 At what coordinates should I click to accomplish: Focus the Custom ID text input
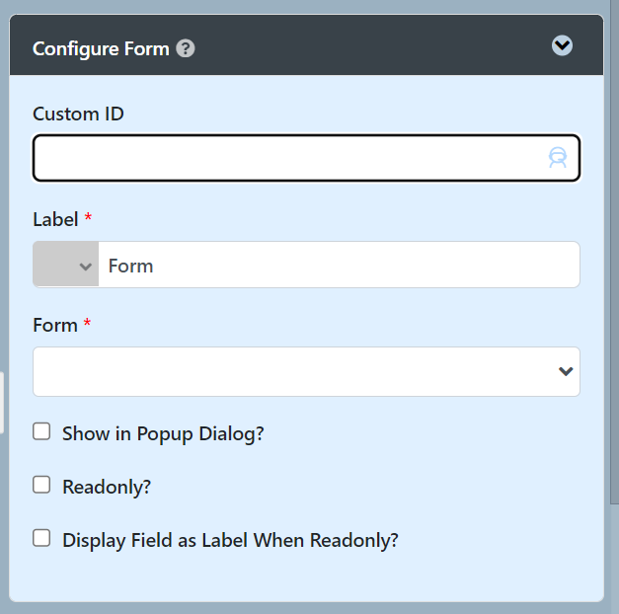pos(286,158)
